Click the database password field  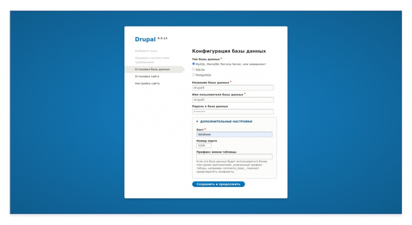pyautogui.click(x=233, y=112)
